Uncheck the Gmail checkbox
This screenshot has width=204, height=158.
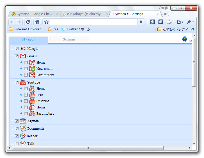17,56
